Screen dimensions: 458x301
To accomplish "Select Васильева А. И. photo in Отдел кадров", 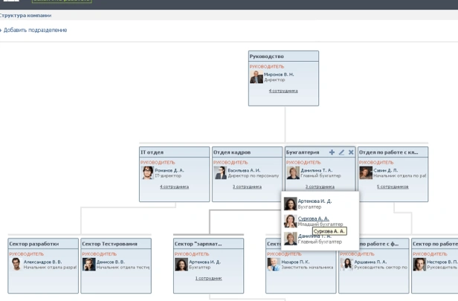I will [220, 173].
